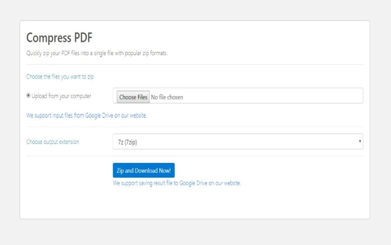This screenshot has width=391, height=245.
Task: Select the currently chosen 7z (7zip) value
Action: [238, 141]
